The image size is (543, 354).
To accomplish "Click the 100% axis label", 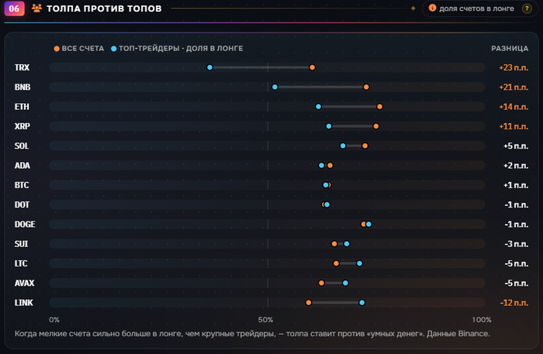I will [x=482, y=320].
